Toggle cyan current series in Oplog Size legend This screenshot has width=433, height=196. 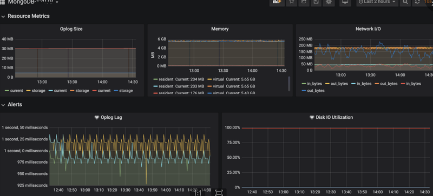pos(58,91)
